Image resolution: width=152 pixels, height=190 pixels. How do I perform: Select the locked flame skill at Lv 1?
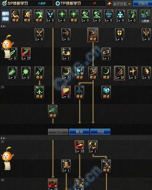pyautogui.click(x=66, y=54)
